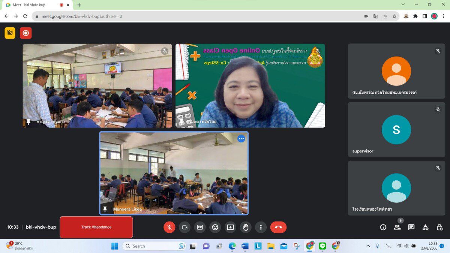Select the supervisor participant tile
This screenshot has height=253, width=450.
(x=396, y=129)
